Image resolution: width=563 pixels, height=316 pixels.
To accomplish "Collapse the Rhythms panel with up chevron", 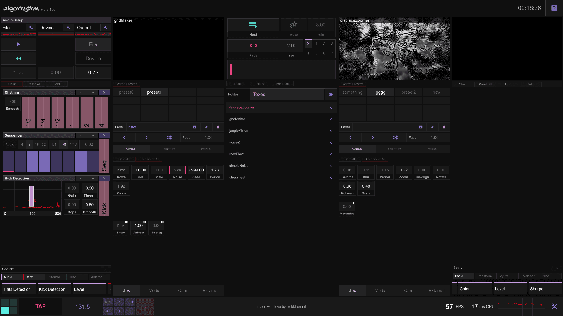I will click(x=81, y=92).
